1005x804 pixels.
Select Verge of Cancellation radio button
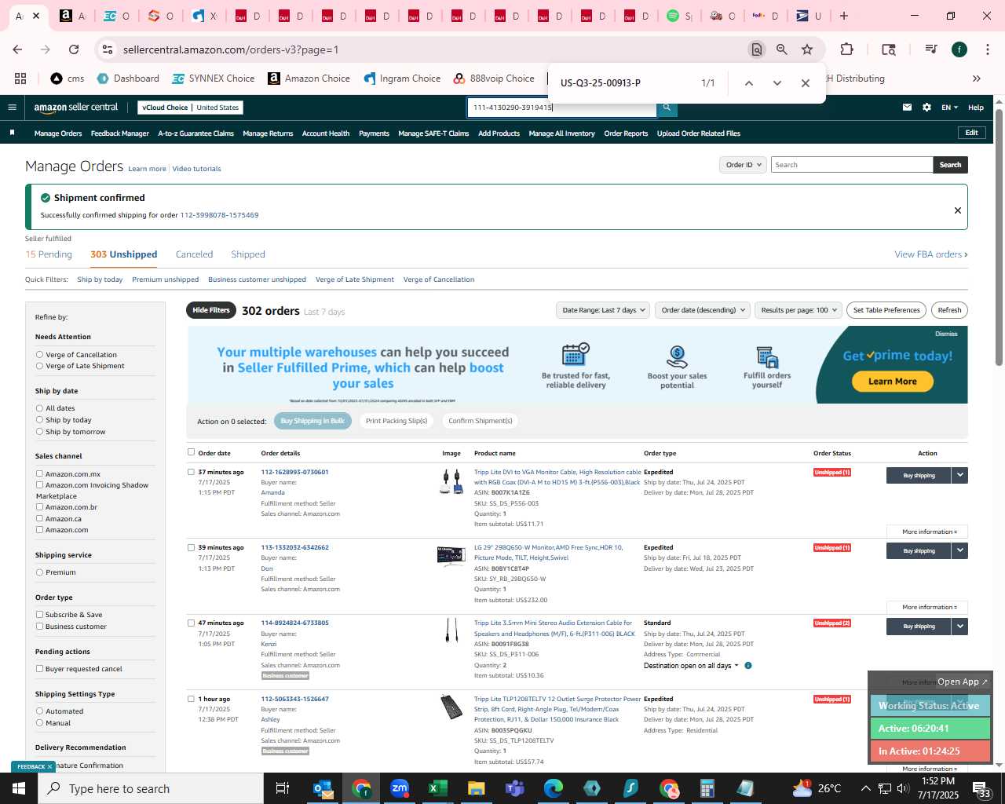[39, 355]
